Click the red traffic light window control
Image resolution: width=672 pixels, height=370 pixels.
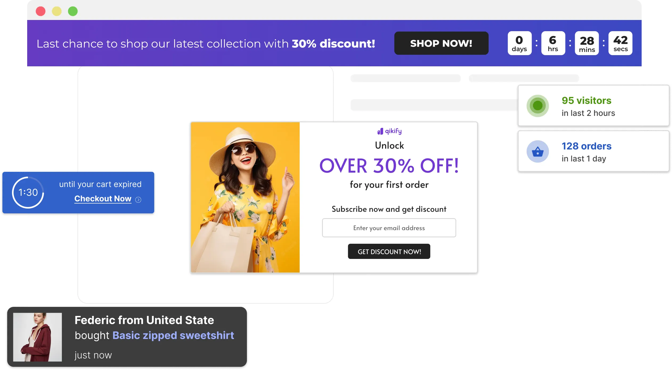[x=41, y=11]
